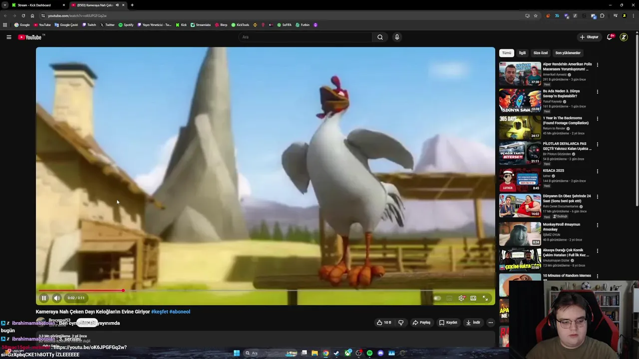Viewport: 639px width, 359px height.
Task: Open Spotify from the taskbar
Action: (x=369, y=353)
